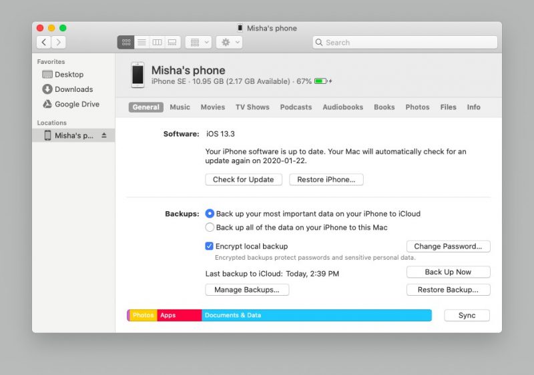Switch to icon view in toolbar

[126, 42]
